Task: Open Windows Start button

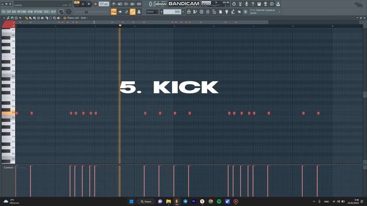Action: pos(131,201)
